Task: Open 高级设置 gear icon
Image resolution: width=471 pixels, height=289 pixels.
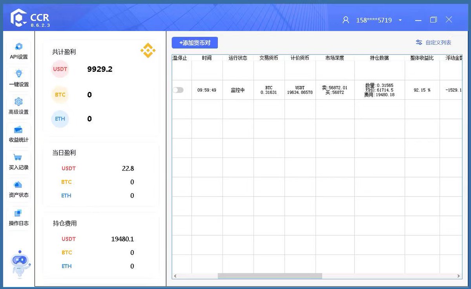Action: point(19,102)
